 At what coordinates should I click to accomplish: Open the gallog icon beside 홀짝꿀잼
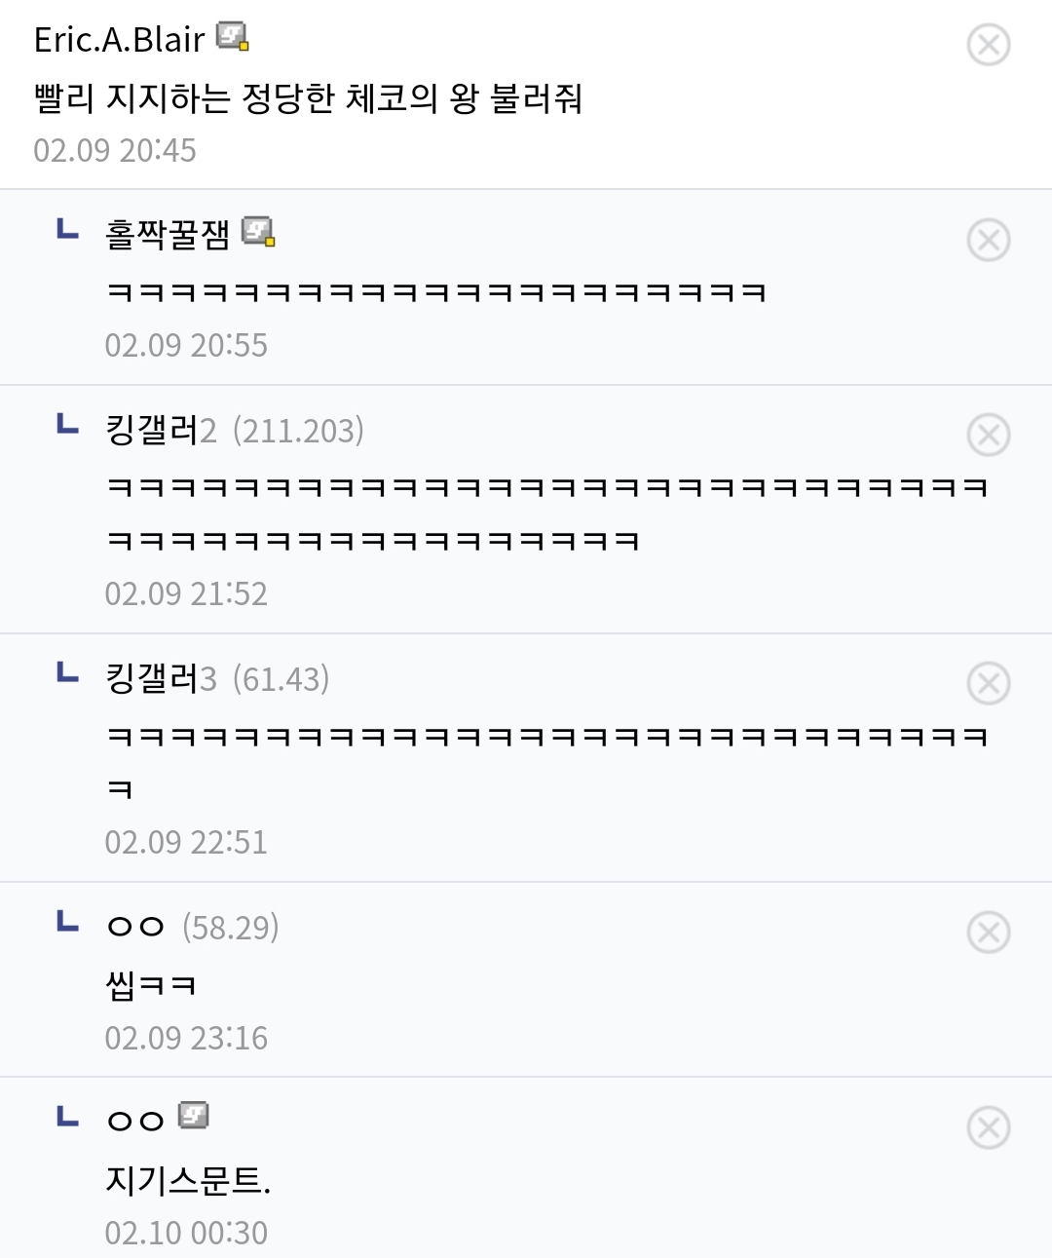(x=258, y=232)
